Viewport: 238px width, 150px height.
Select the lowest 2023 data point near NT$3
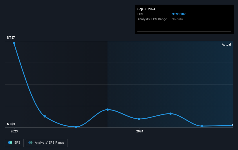coord(76,127)
